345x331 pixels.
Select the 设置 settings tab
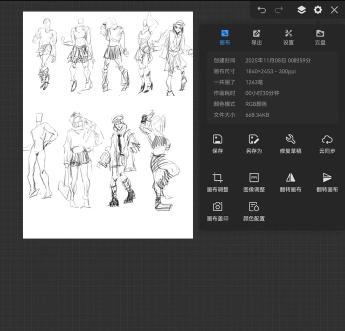[288, 37]
